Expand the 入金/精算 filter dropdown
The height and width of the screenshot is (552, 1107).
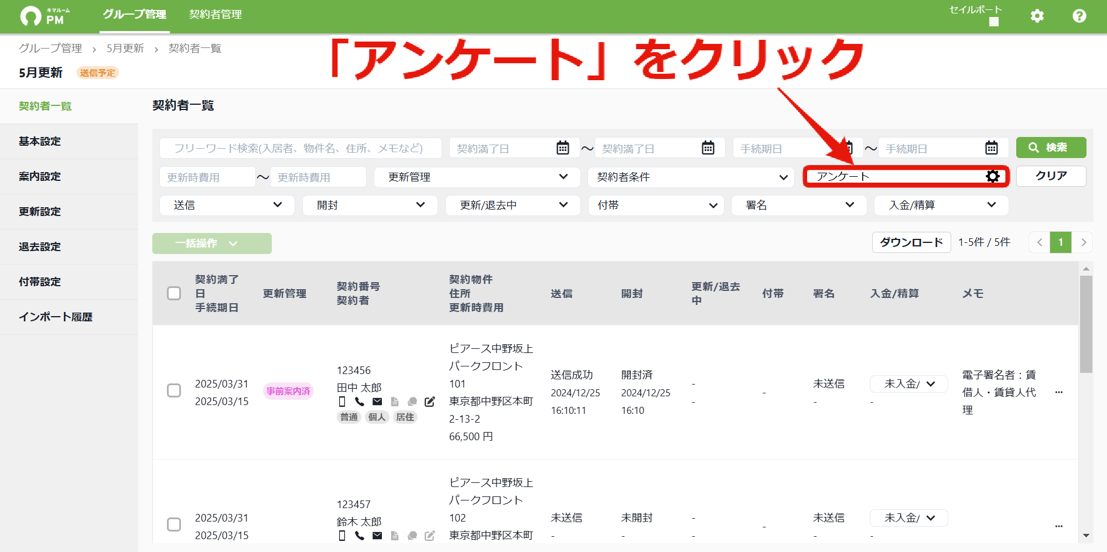click(x=941, y=205)
